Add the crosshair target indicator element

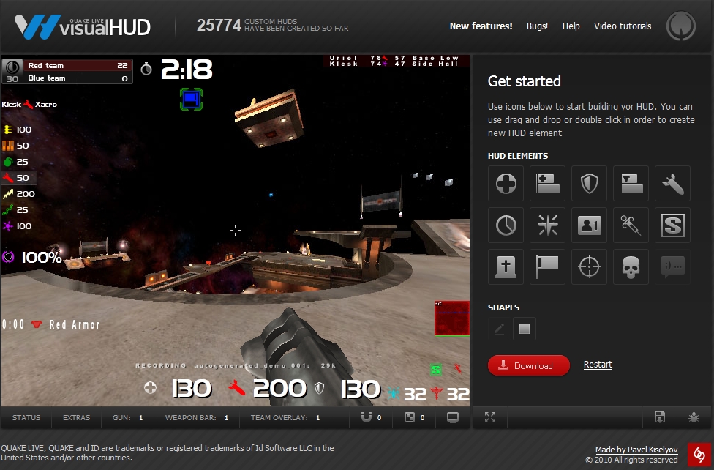pyautogui.click(x=589, y=267)
